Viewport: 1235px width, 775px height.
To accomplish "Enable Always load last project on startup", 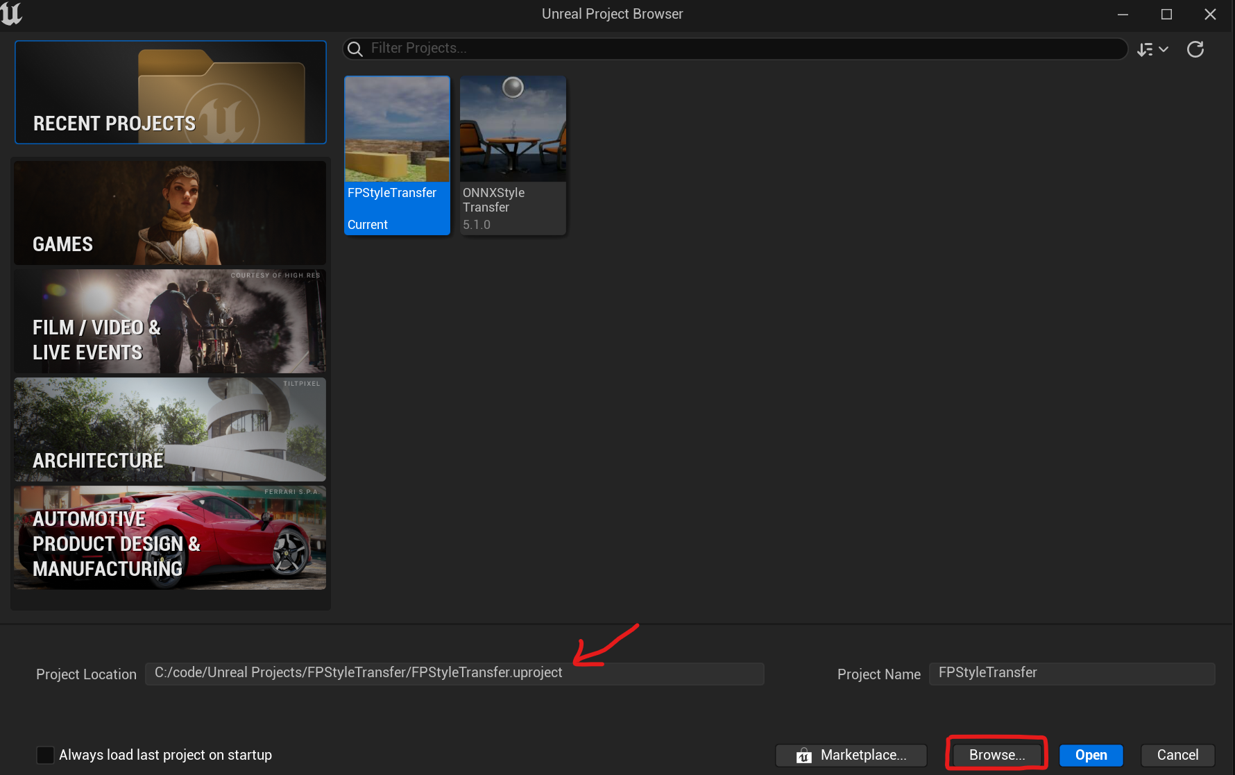I will tap(45, 755).
